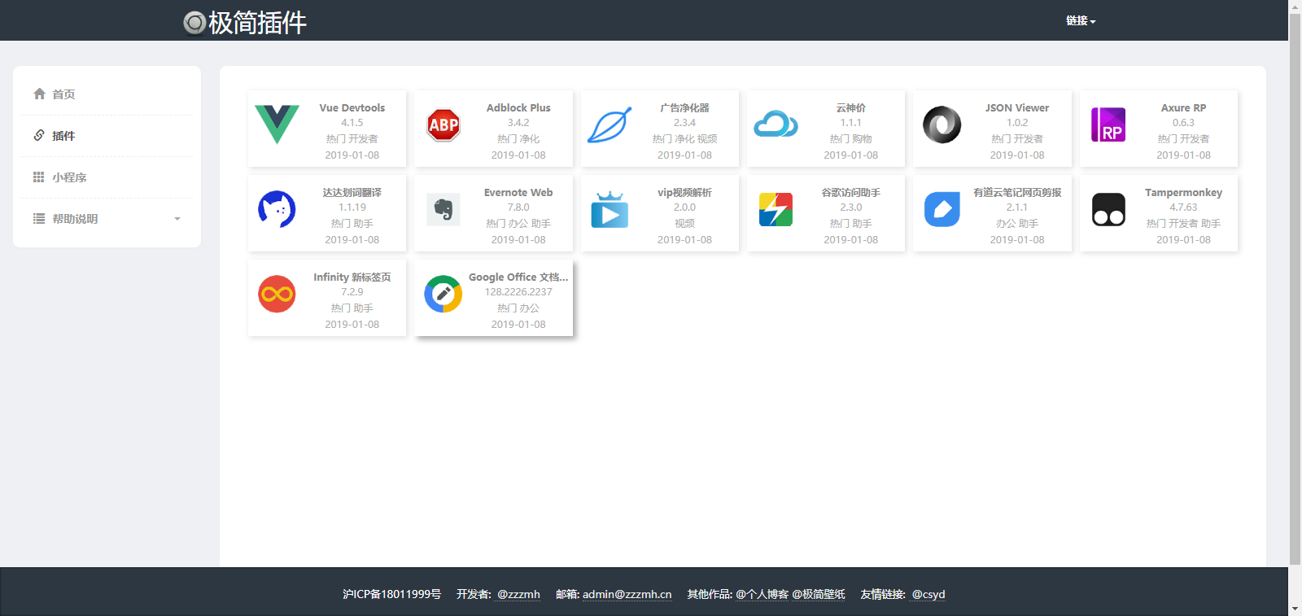Open the 达达划词翻译 title link
The width and height of the screenshot is (1302, 616).
tap(352, 192)
